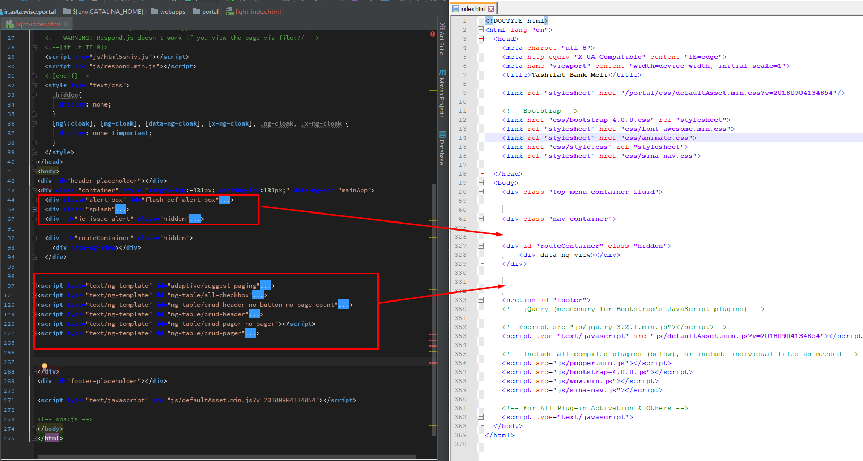Close the light-index.html editor tab

66,24
